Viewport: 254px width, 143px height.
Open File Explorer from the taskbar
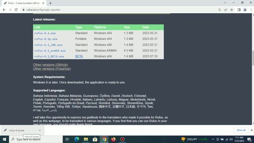point(86,139)
